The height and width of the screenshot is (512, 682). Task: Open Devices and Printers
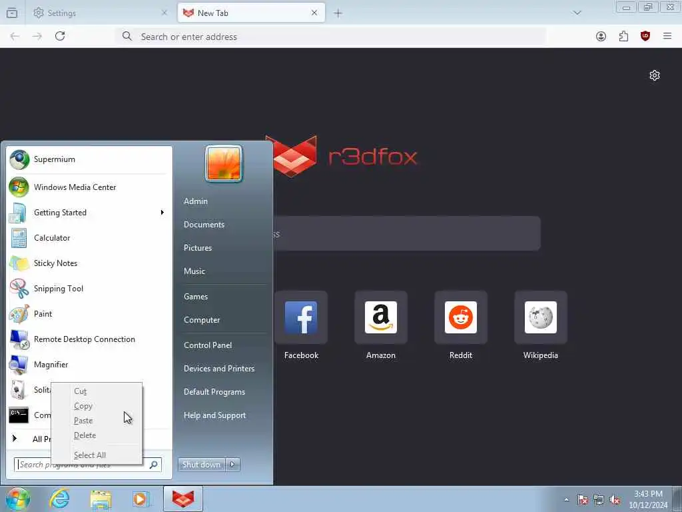(219, 369)
